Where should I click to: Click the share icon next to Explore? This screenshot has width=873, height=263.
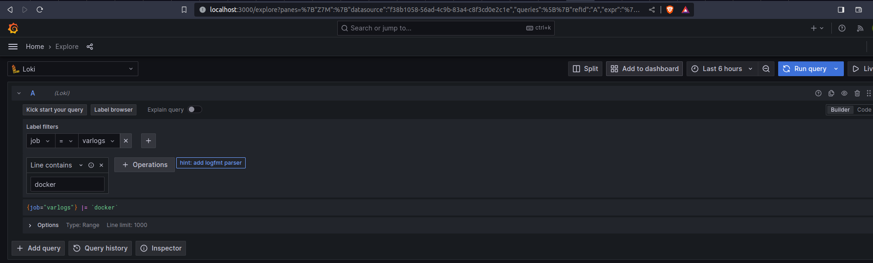[90, 47]
